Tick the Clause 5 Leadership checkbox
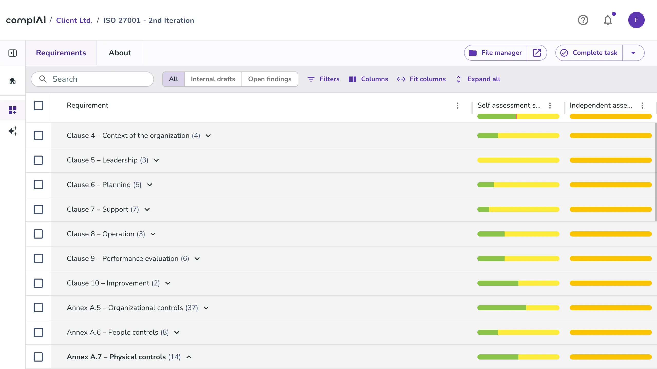The image size is (657, 369). [38, 160]
